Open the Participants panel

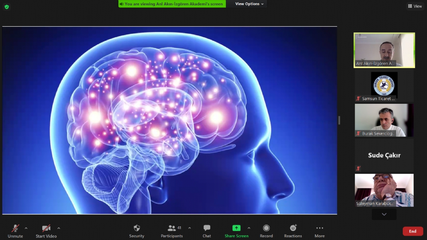[172, 231]
